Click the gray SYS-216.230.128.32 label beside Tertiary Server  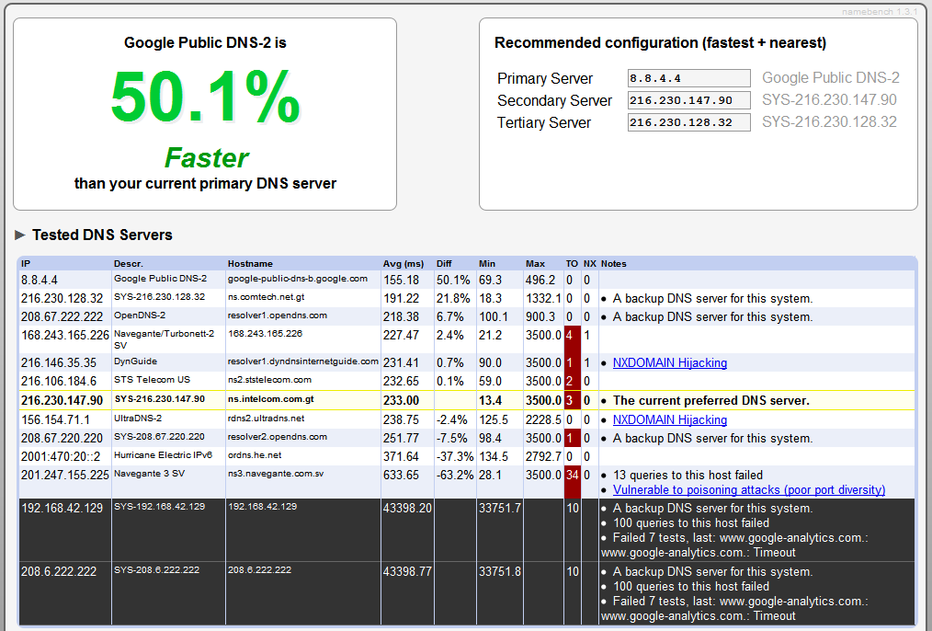click(x=829, y=122)
